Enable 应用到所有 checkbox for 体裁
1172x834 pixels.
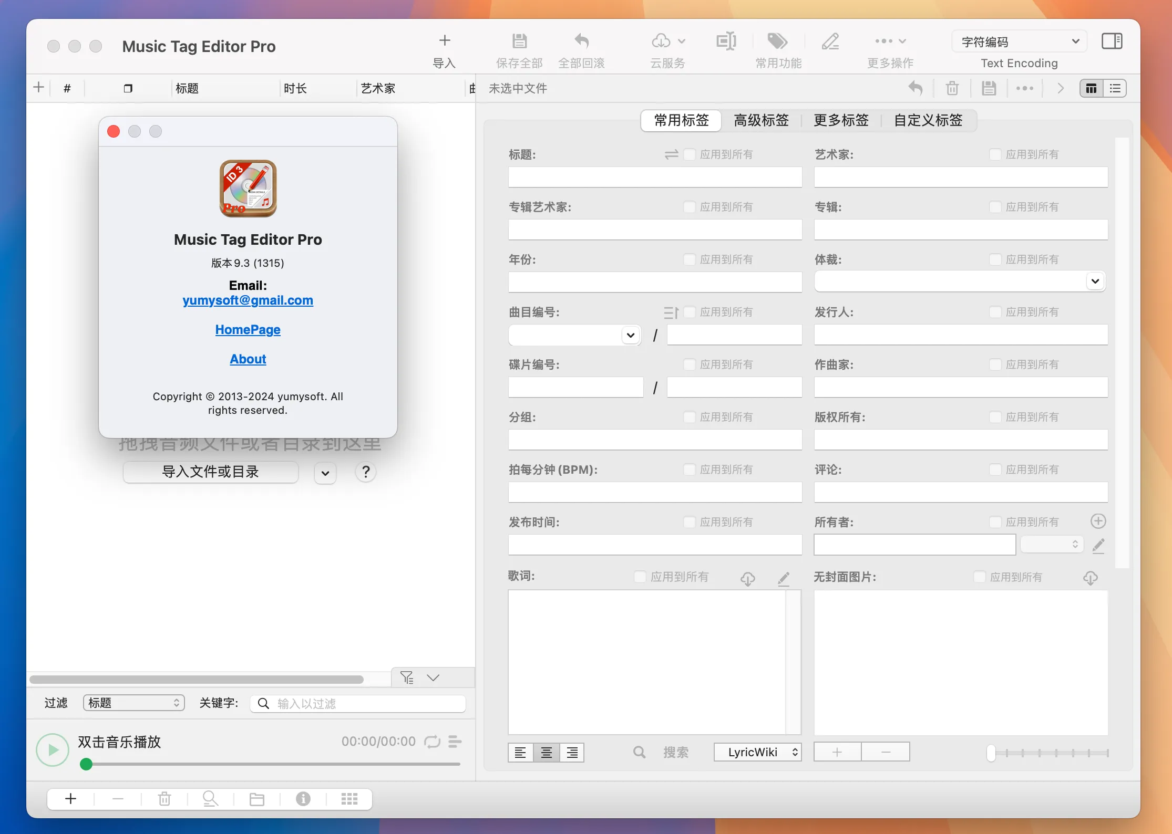tap(995, 259)
